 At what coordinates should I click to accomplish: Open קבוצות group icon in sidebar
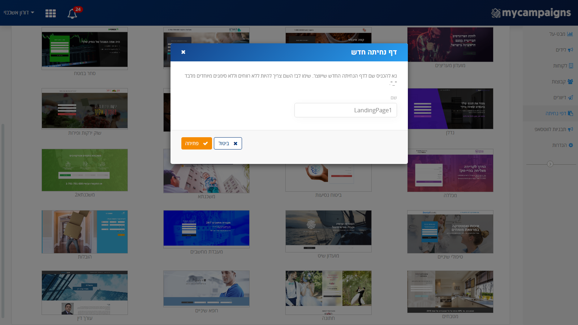click(x=570, y=82)
